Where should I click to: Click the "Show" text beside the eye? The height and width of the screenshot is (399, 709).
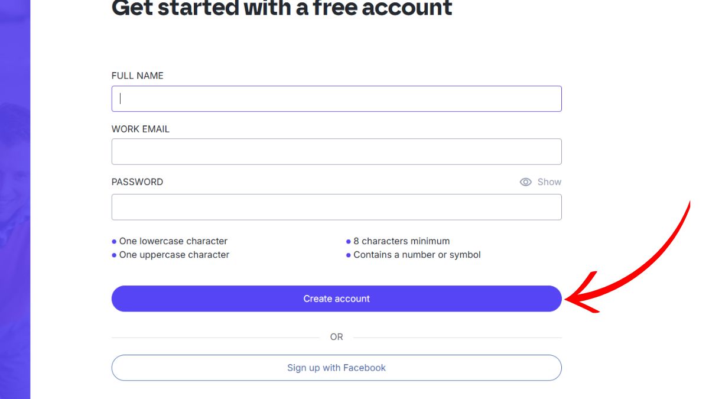[549, 182]
